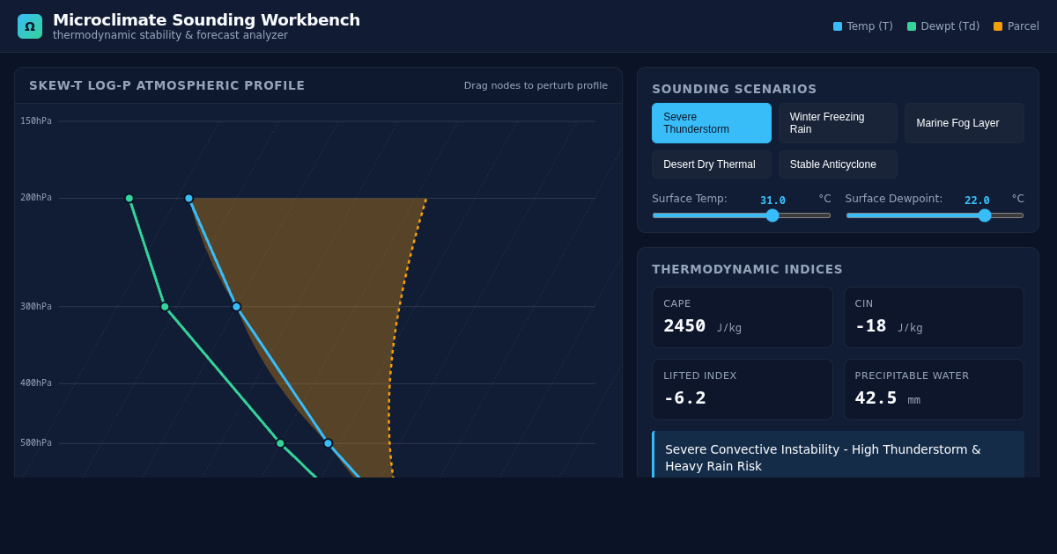The width and height of the screenshot is (1057, 554).
Task: Click the Thermodynamic Indices heading
Action: click(747, 269)
